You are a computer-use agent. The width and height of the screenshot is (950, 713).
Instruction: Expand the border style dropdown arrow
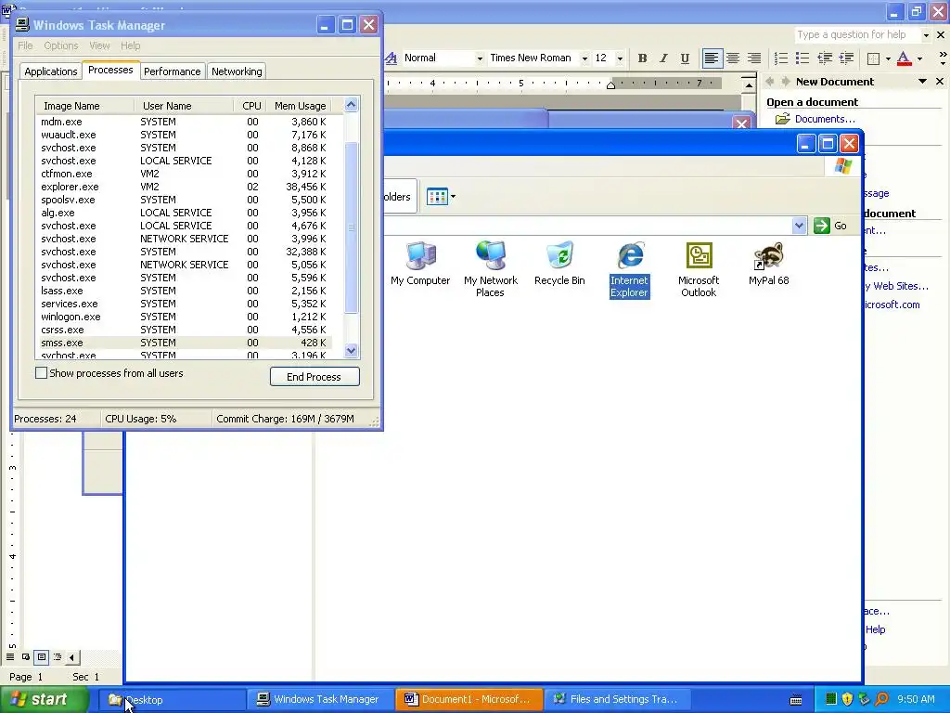(888, 58)
